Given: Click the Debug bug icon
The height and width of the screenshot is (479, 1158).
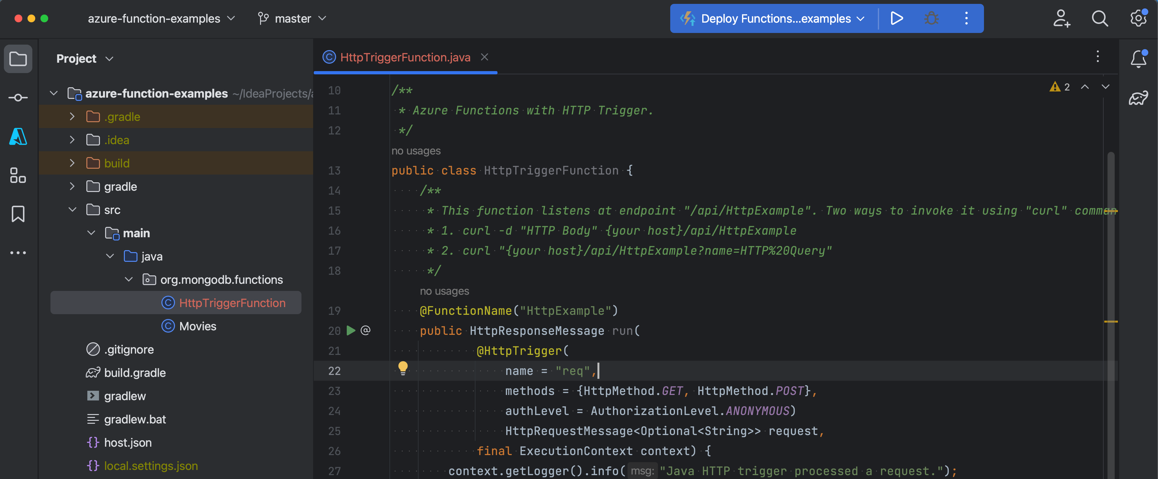Looking at the screenshot, I should tap(931, 18).
